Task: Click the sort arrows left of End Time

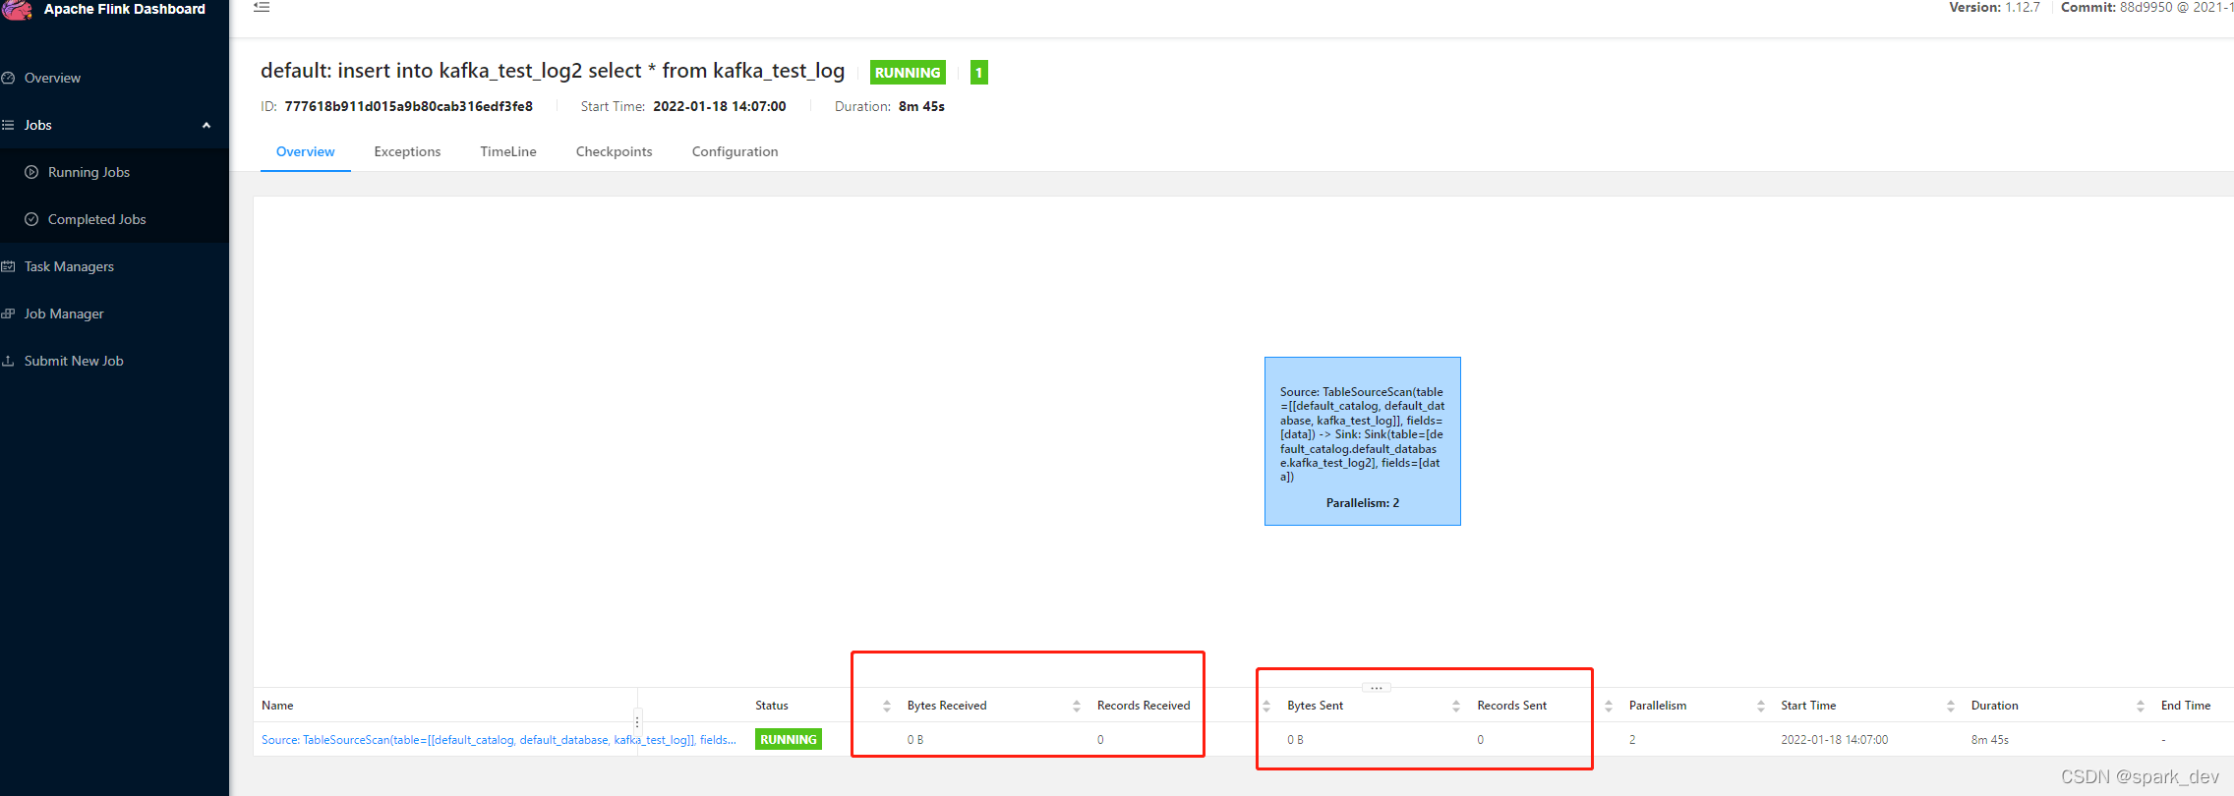Action: click(2141, 706)
